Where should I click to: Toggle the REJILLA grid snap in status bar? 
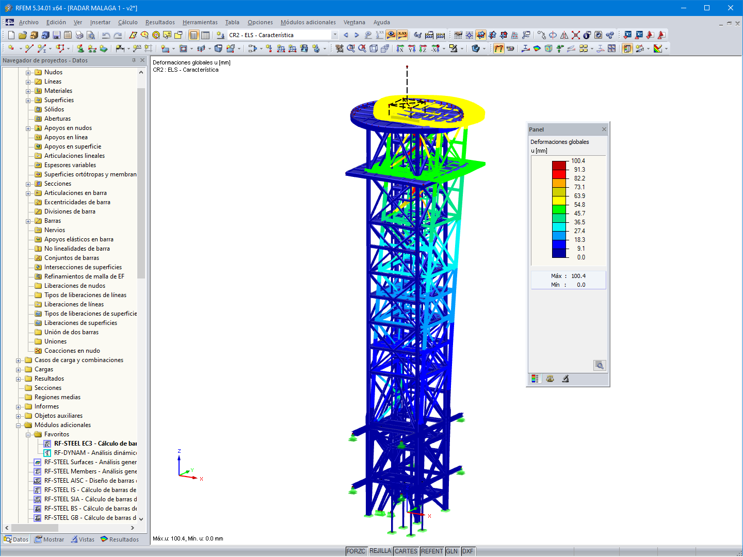pyautogui.click(x=380, y=551)
